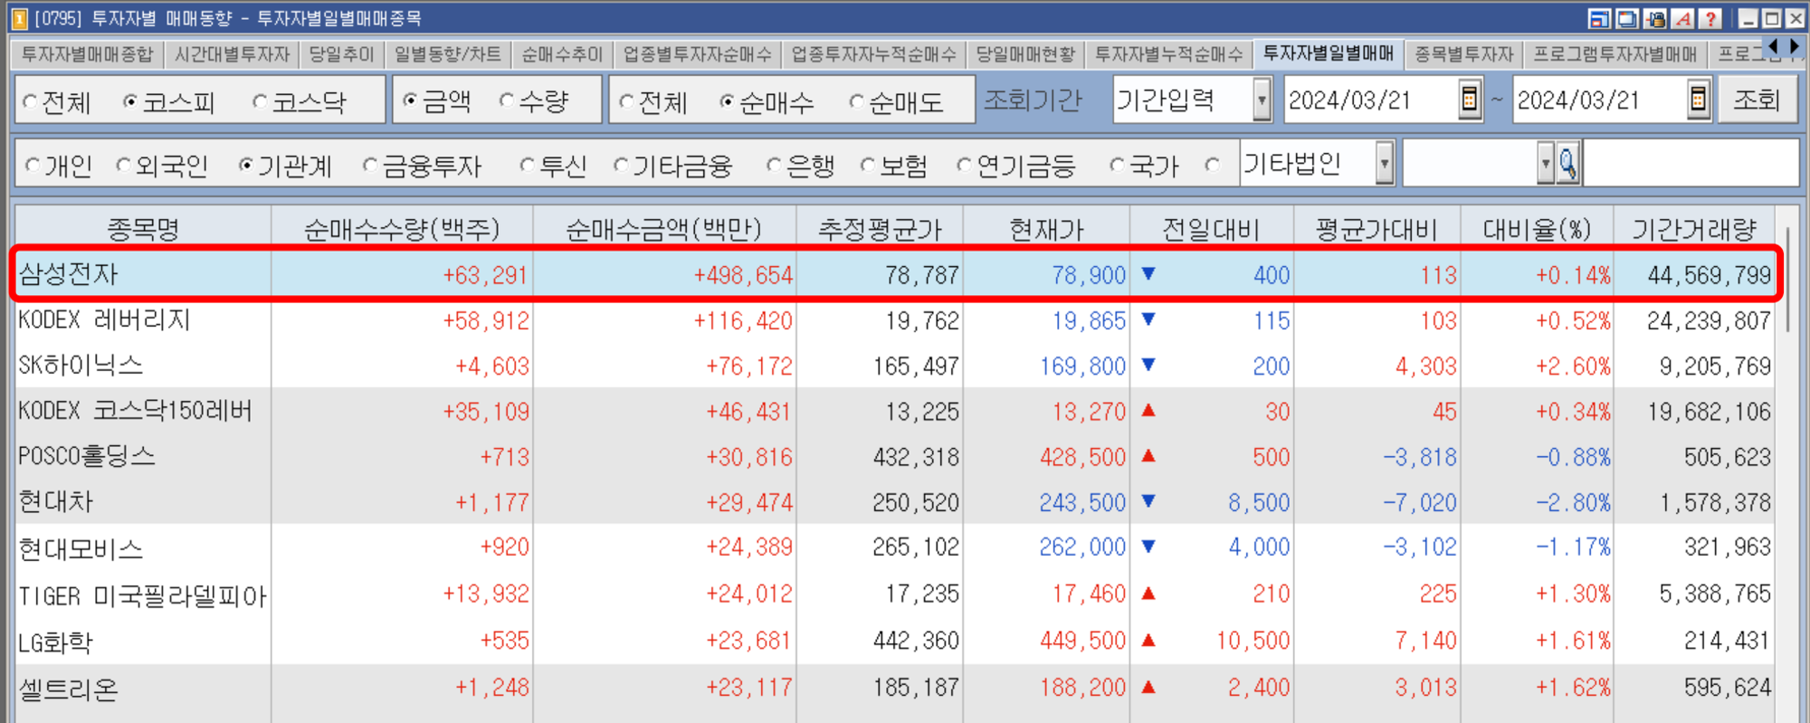Select the TIGER 미국필라델피아 row
This screenshot has height=723, width=1810.
click(894, 595)
